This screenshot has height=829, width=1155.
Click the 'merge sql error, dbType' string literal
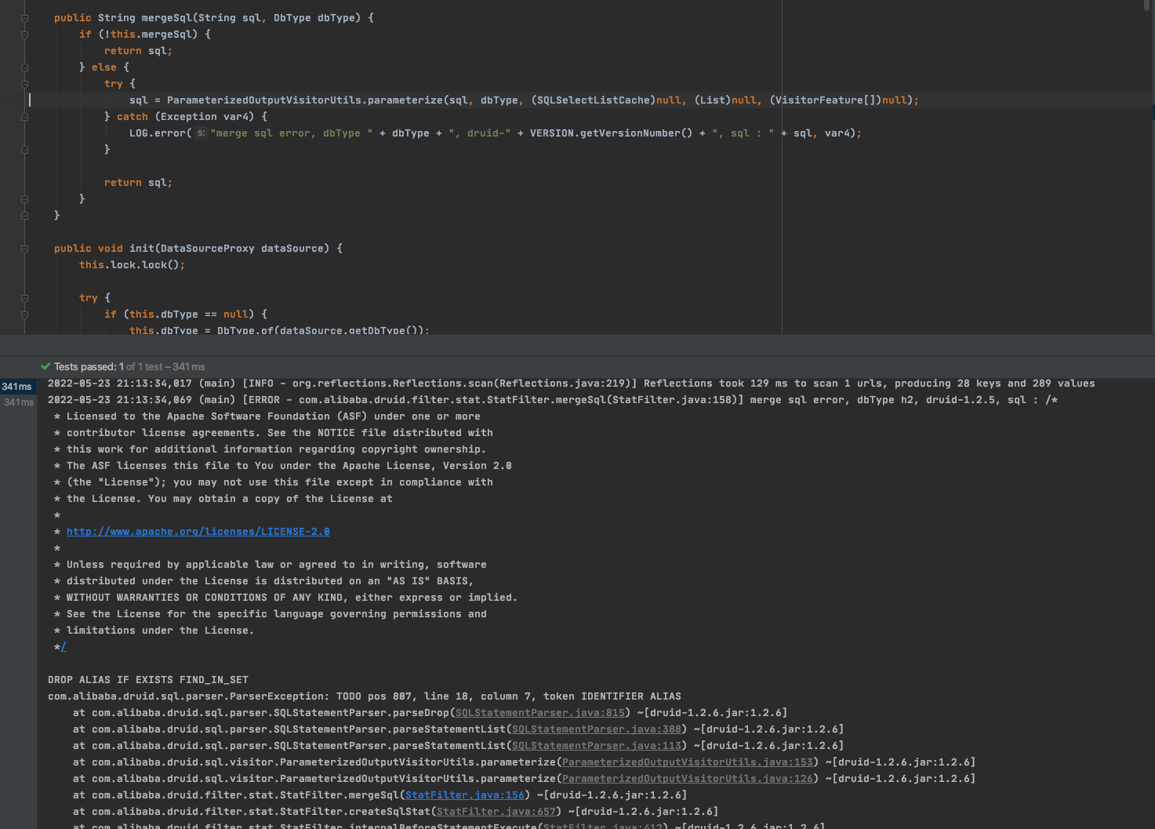[x=292, y=133]
